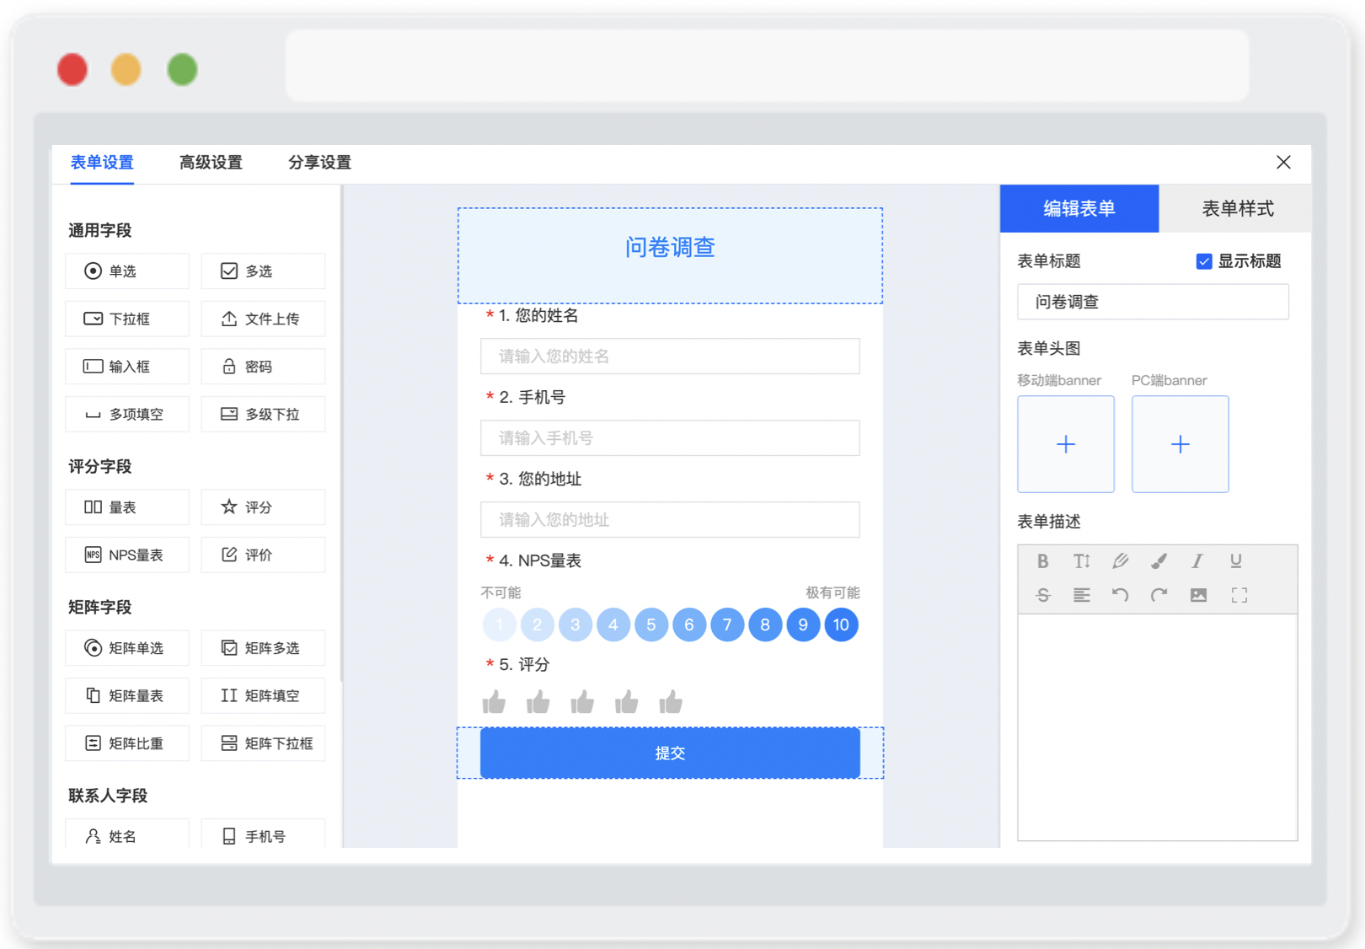This screenshot has width=1365, height=949.
Task: Click the 表单标题 input containing 问卷调查
Action: (1153, 302)
